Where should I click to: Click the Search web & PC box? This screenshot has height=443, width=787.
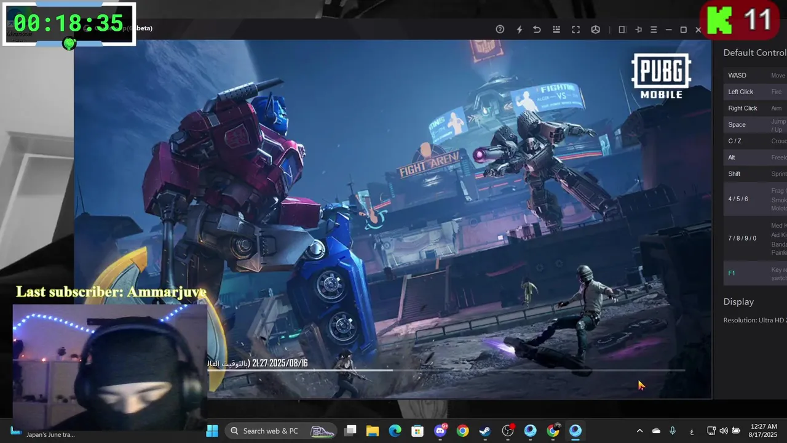(281, 431)
